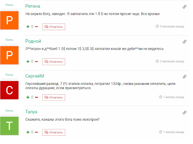
Task: Click Tanya's green T avatar
Action: [x=9, y=126]
